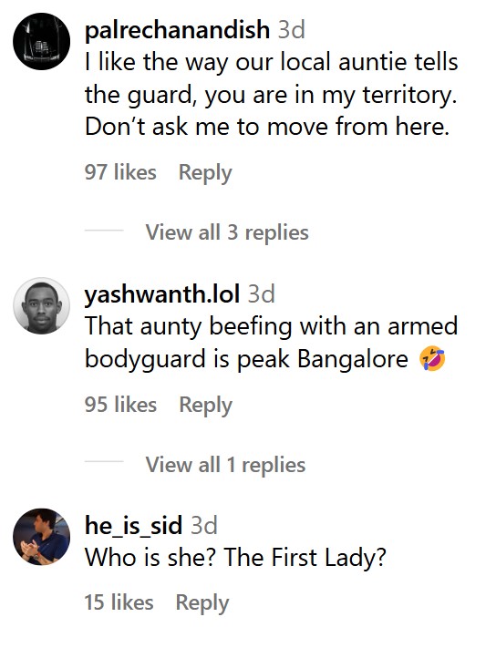Open he_is_sid's profile avatar
Viewport: 486px width, 648px height.
point(41,537)
